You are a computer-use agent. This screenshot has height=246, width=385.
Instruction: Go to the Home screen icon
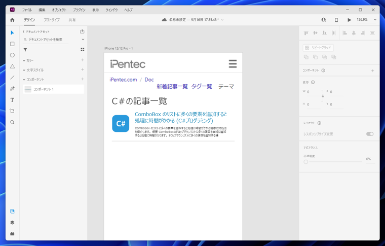tap(12, 20)
